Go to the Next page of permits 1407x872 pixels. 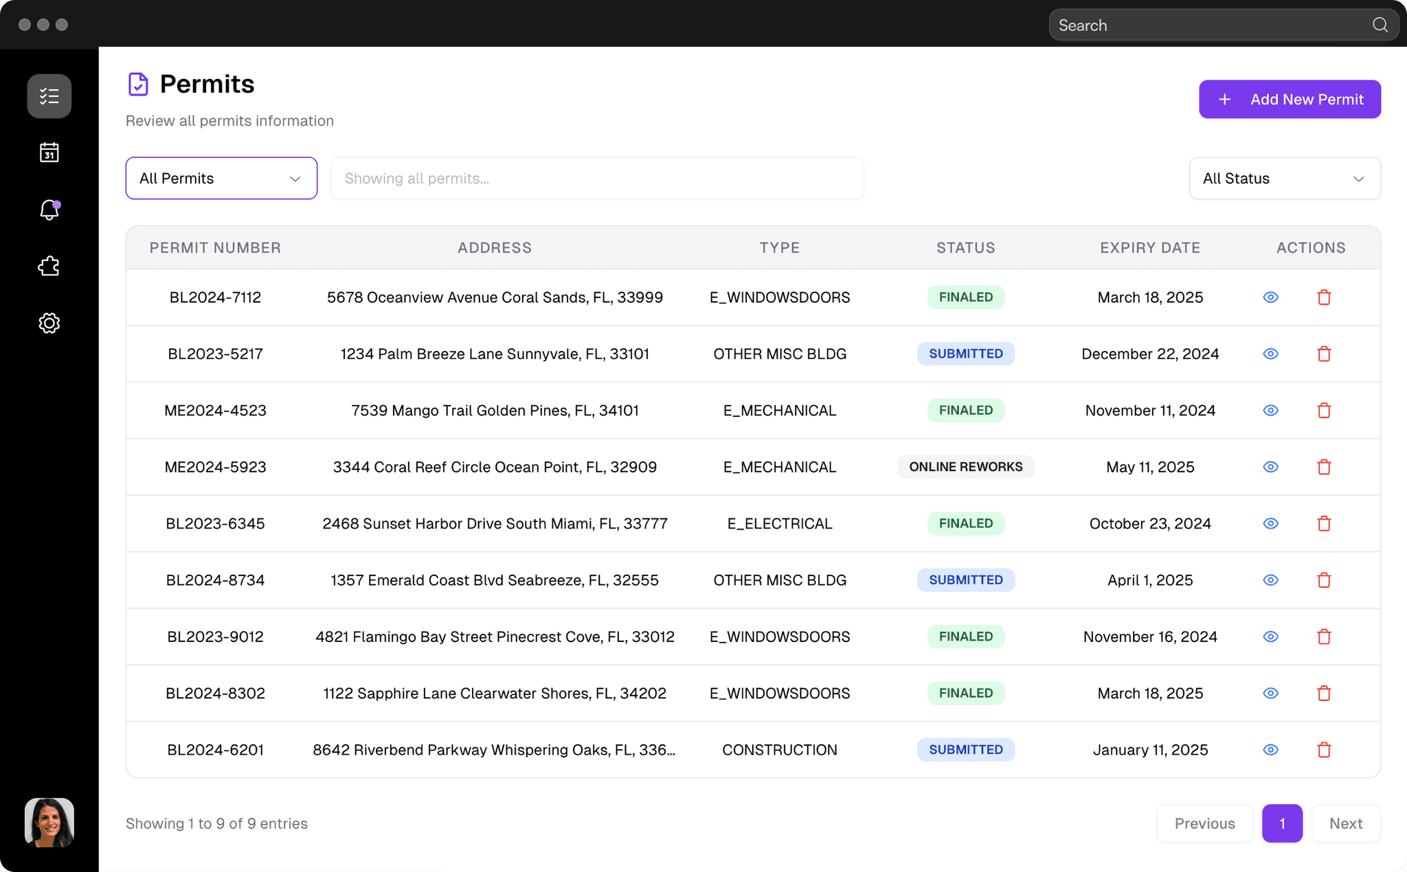[x=1346, y=823]
